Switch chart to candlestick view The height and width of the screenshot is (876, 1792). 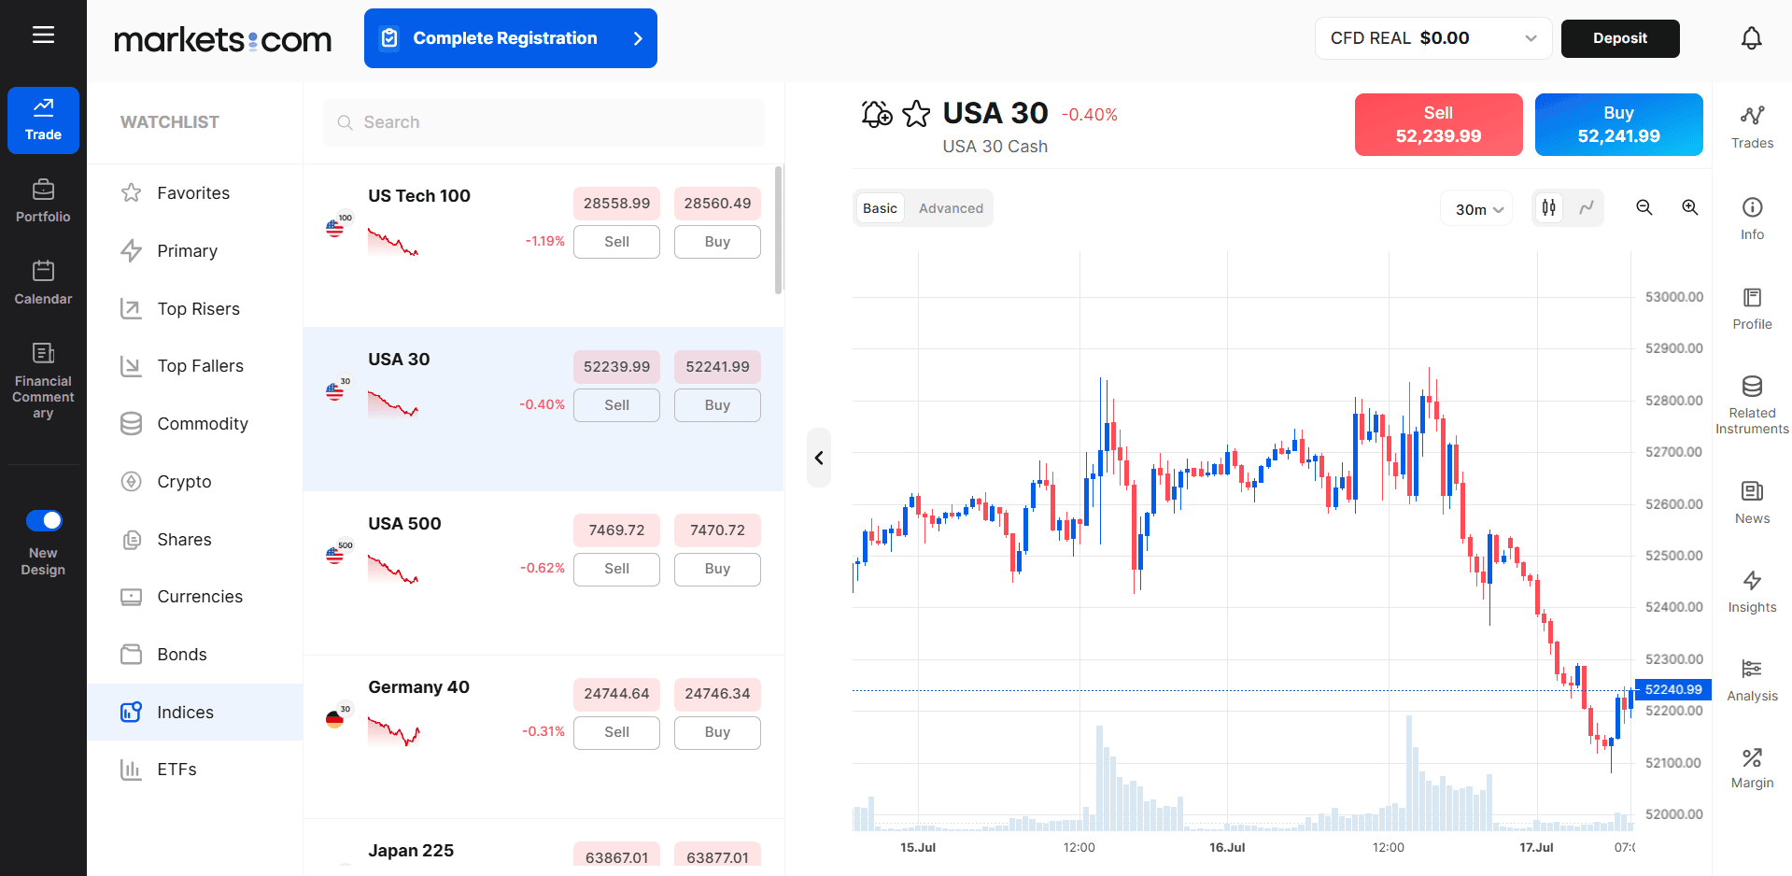tap(1549, 207)
